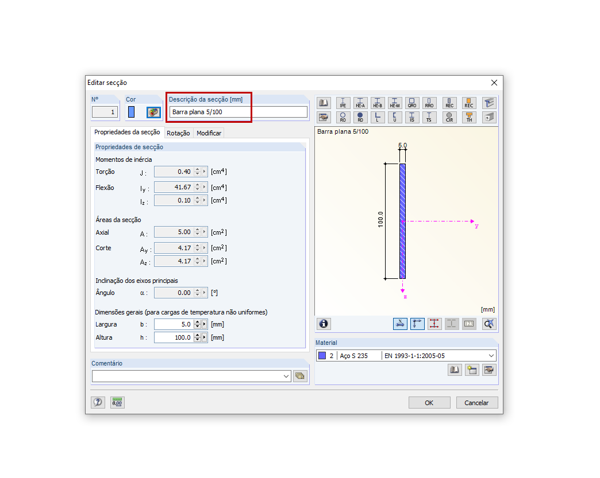Image resolution: width=600 pixels, height=478 pixels.
Task: Decrease Altura h with the down spinner
Action: 198,340
